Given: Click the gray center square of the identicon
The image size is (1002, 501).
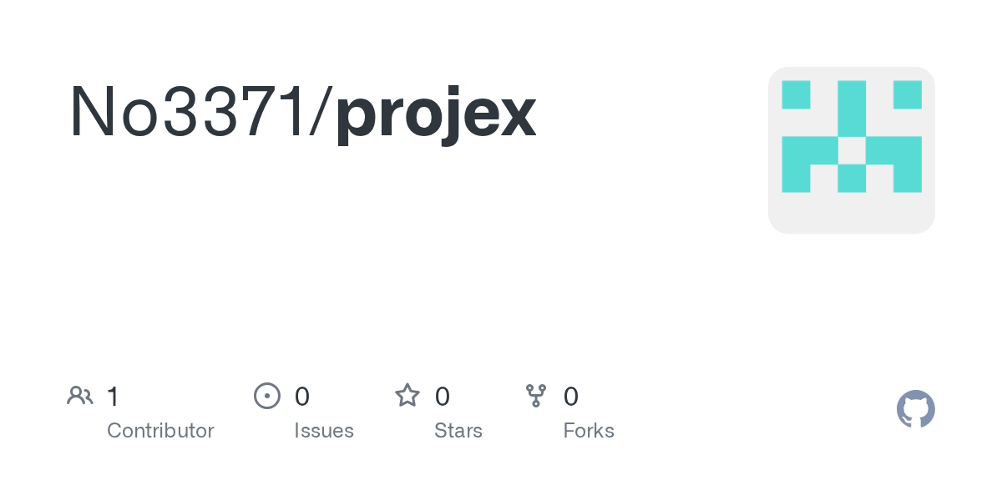Looking at the screenshot, I should point(851,150).
